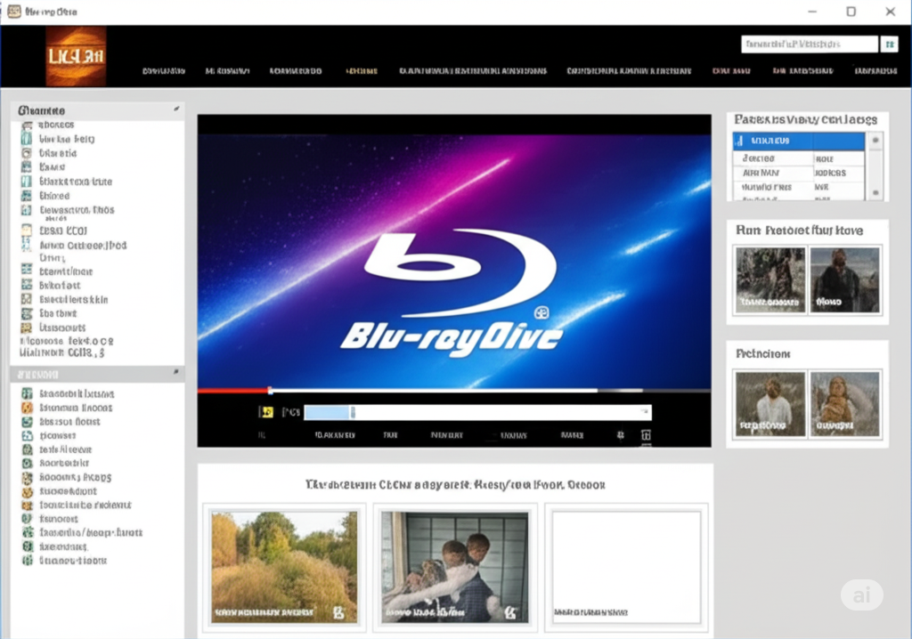Click the table scrollbar down button

coord(875,192)
